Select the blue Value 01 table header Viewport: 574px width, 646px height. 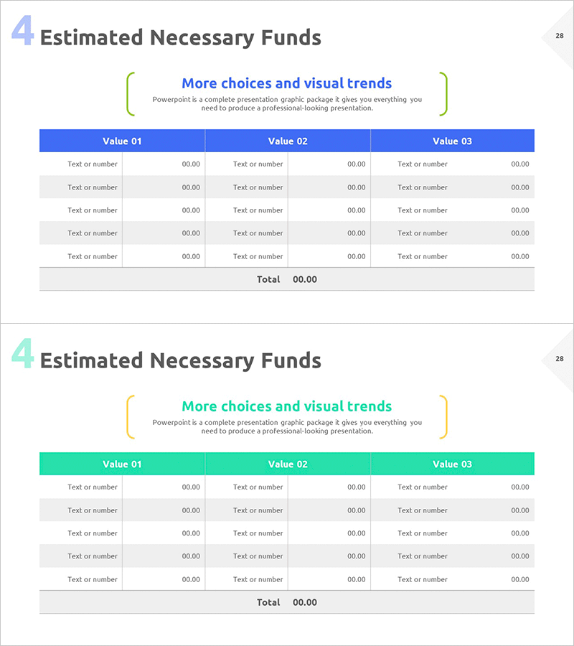pyautogui.click(x=122, y=141)
